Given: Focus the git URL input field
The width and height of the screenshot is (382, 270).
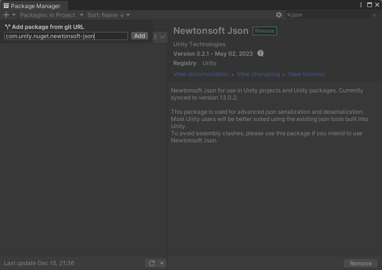Looking at the screenshot, I should (x=66, y=36).
